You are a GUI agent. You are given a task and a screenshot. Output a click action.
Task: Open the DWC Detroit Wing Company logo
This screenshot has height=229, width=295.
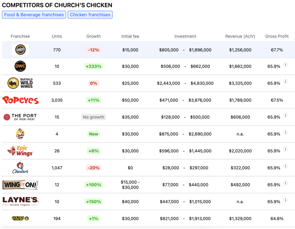20,66
